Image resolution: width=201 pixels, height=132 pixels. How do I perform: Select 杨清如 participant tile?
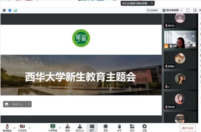click(180, 60)
